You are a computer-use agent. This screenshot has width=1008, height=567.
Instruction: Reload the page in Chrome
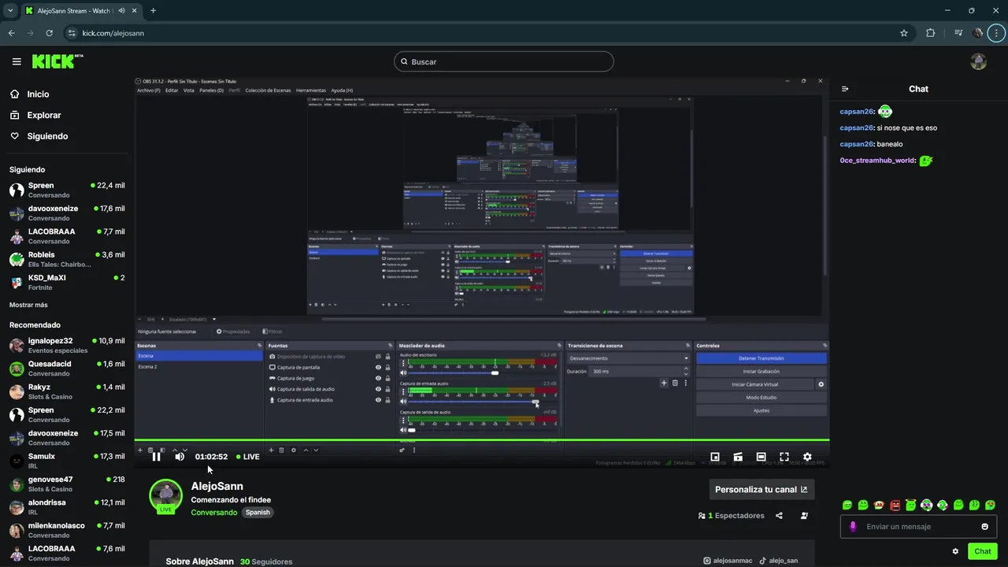(x=49, y=33)
